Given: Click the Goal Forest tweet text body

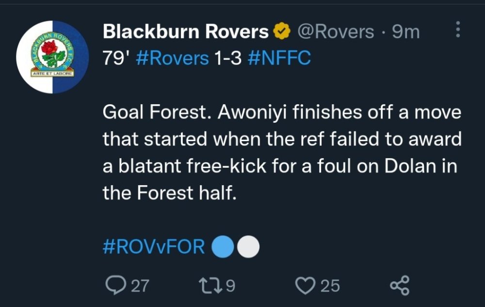Looking at the screenshot, I should pos(281,153).
